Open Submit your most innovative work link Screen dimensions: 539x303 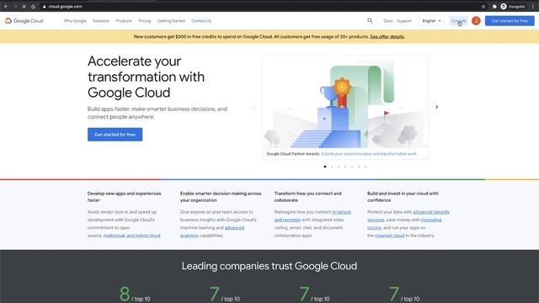pos(369,154)
